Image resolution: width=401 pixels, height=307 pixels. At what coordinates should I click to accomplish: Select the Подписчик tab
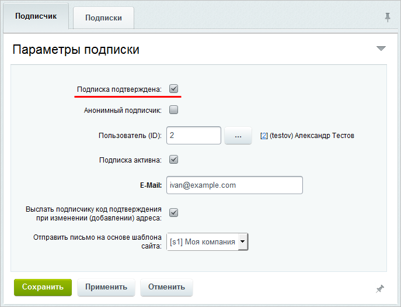click(36, 16)
